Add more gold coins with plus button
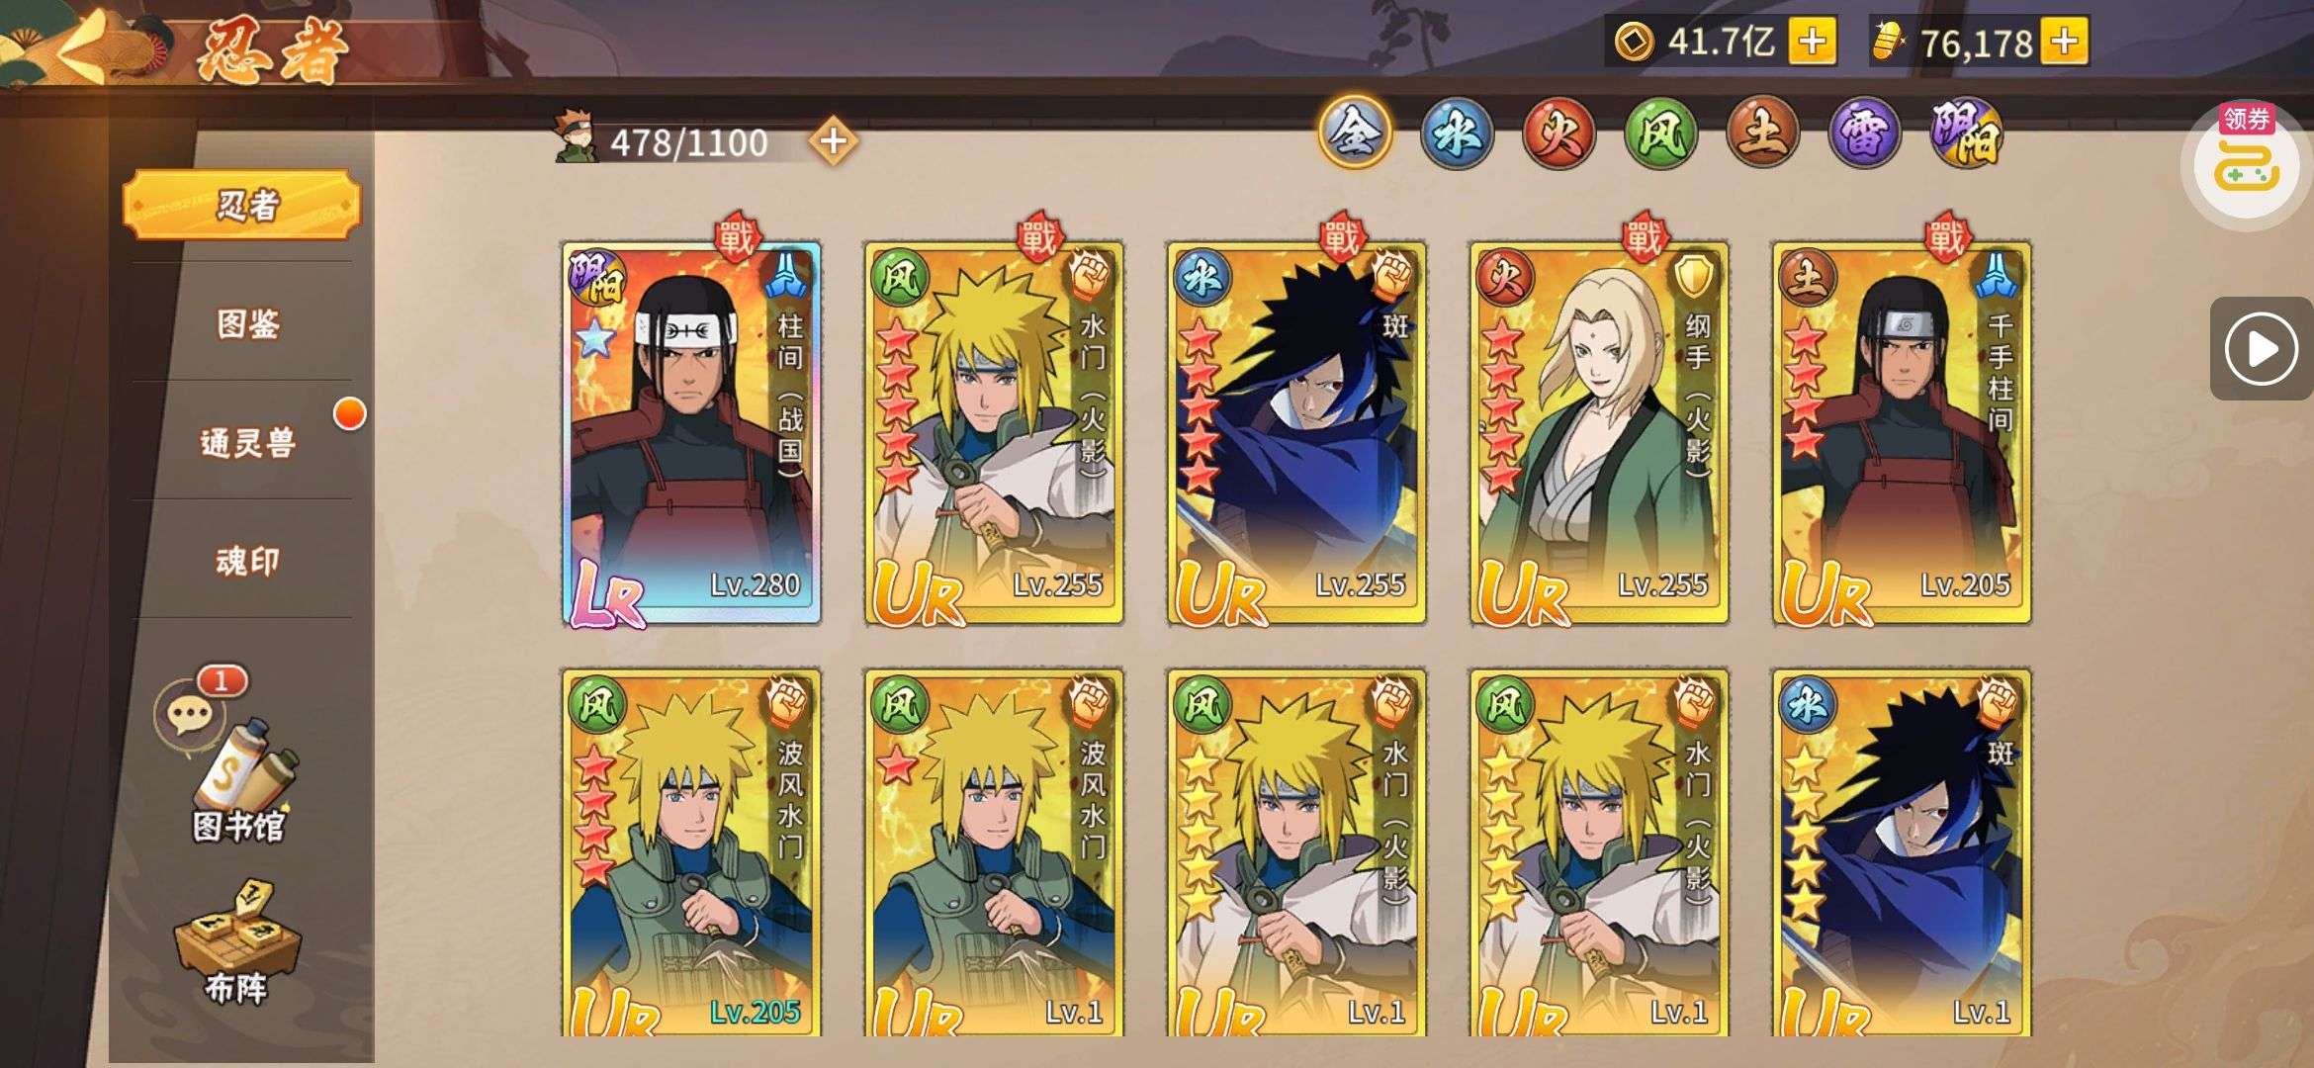2314x1068 pixels. point(1813,42)
